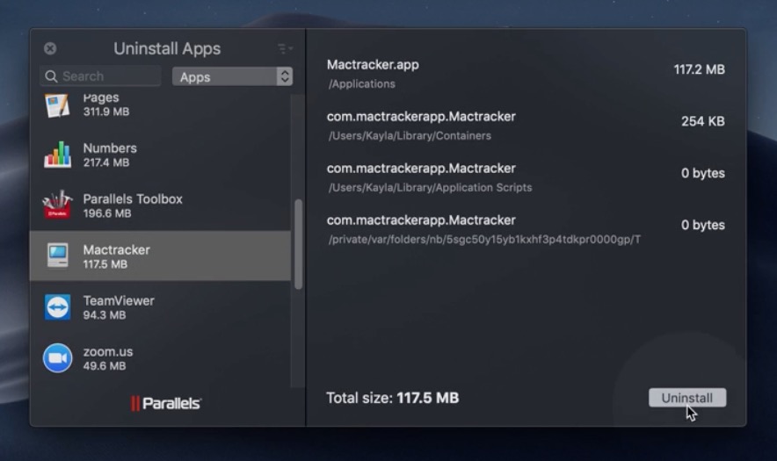Click the magnifying glass search icon

51,76
